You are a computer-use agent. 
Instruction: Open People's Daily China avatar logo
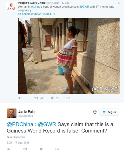click(11, 6)
